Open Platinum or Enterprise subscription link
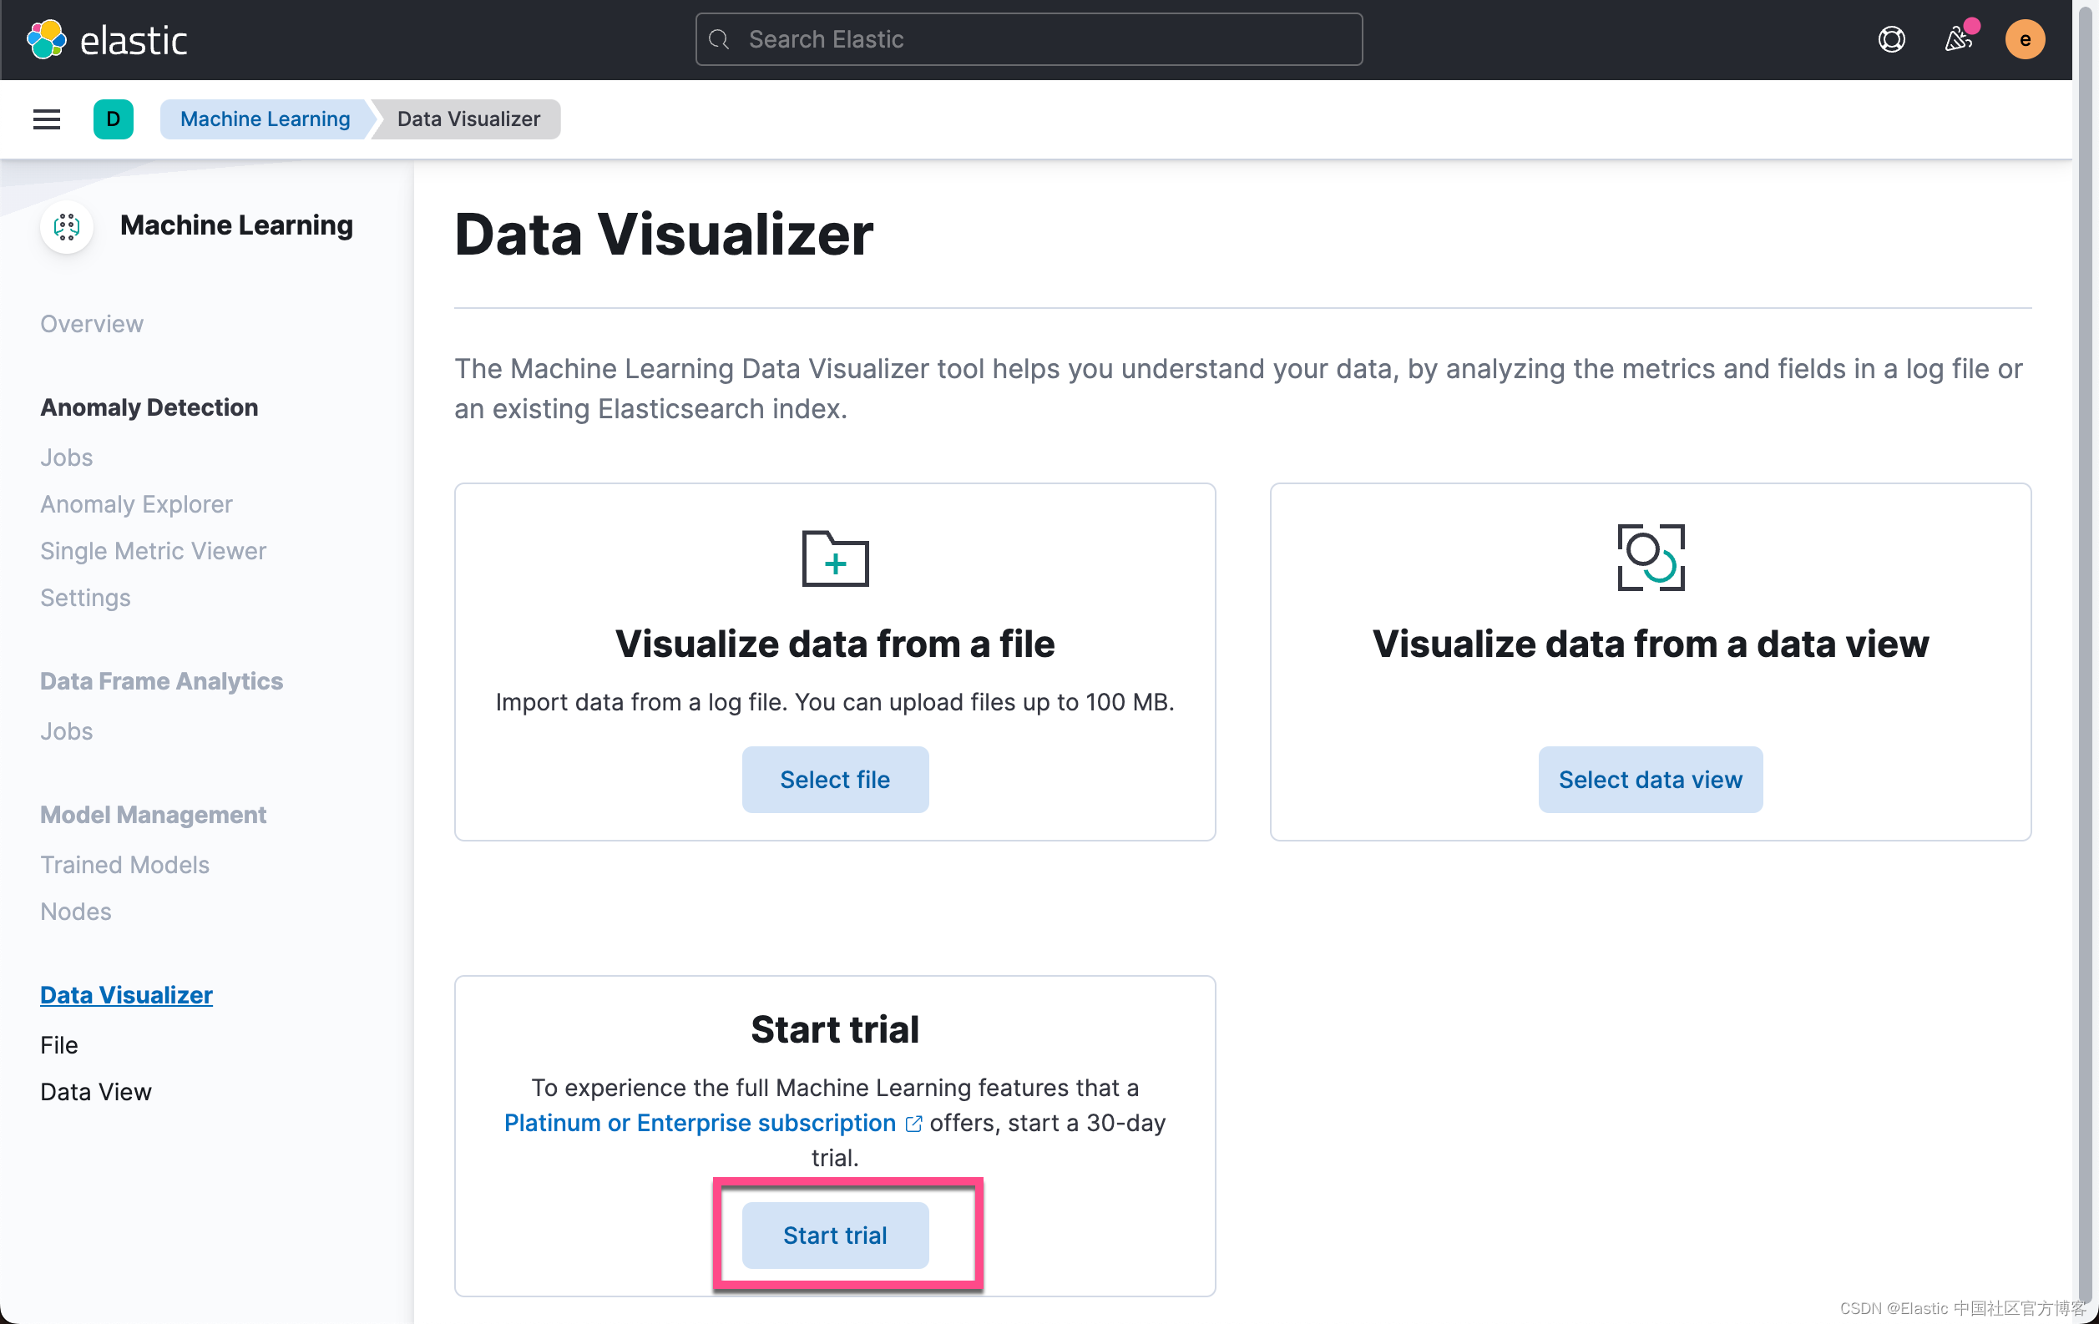 699,1123
